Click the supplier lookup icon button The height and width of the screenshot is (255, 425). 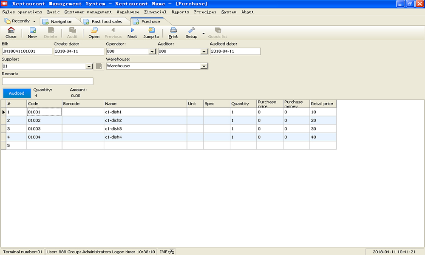pos(99,66)
